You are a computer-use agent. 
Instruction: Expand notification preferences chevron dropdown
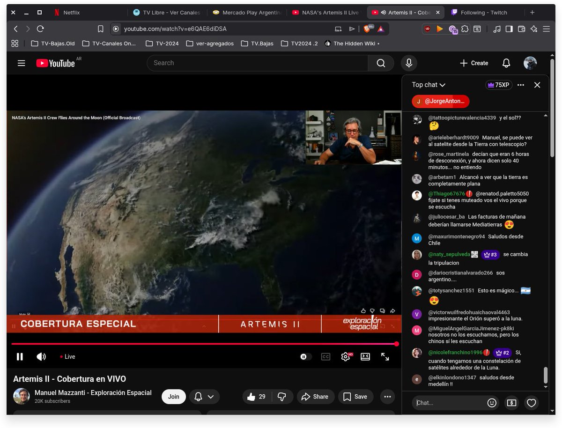[x=211, y=397]
